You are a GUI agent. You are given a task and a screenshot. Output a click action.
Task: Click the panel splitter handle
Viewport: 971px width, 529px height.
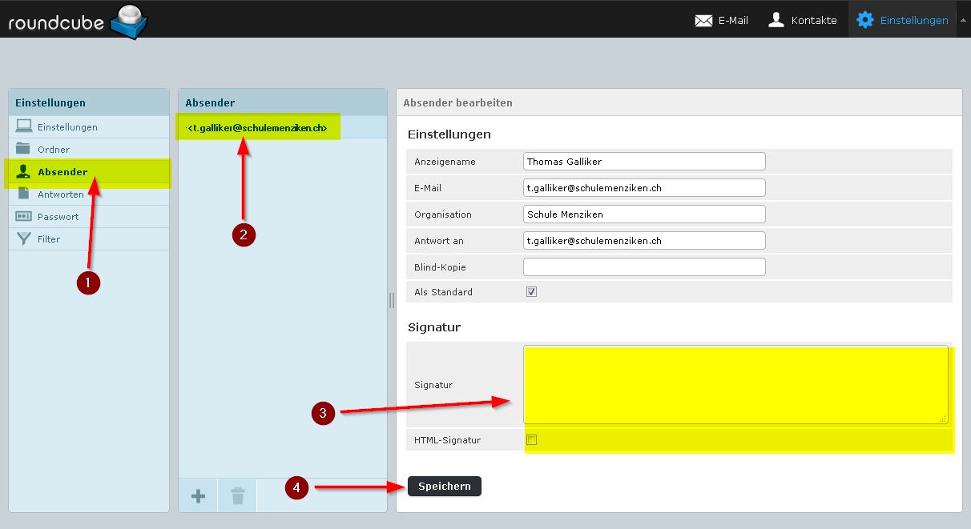(x=392, y=300)
